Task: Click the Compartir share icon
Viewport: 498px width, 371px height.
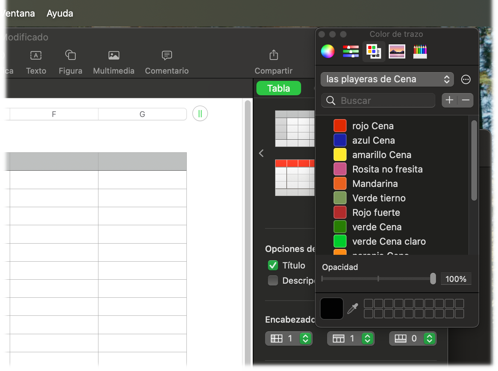Action: 274,55
